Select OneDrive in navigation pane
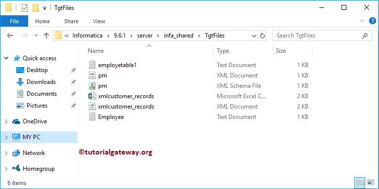This screenshot has height=189, width=379. click(x=35, y=121)
